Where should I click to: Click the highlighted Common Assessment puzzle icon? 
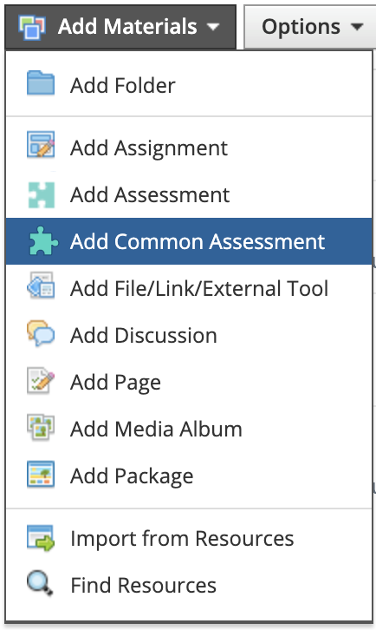point(43,241)
